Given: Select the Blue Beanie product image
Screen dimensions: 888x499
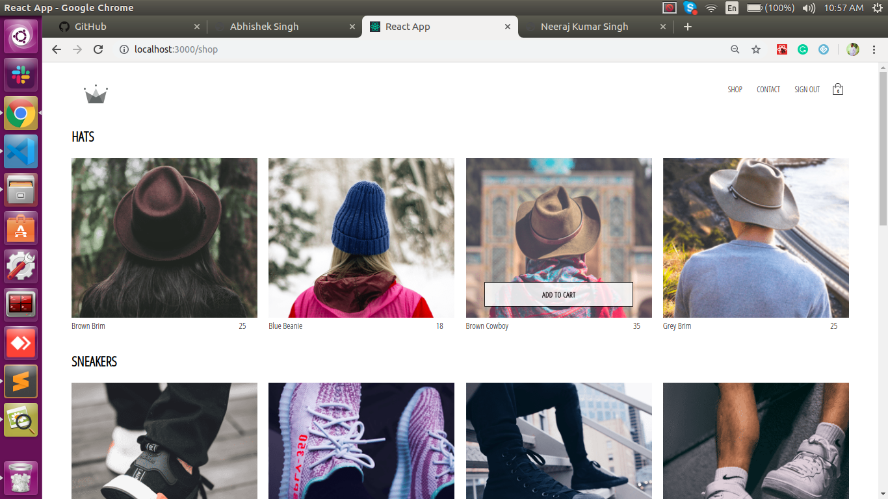Looking at the screenshot, I should click(361, 237).
